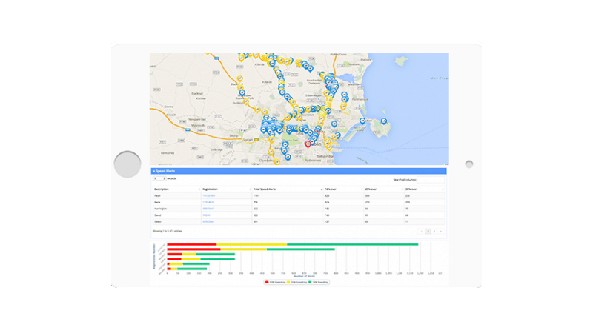Open the records-per-page dropdown
This screenshot has width=593, height=333.
click(x=159, y=178)
